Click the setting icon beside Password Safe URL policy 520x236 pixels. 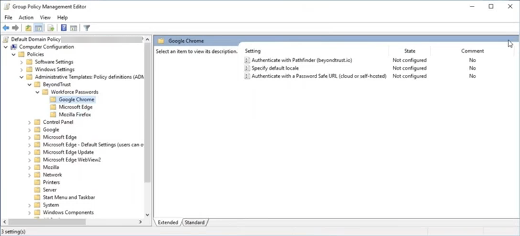247,76
